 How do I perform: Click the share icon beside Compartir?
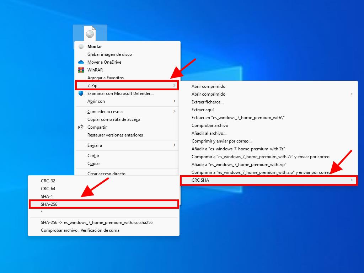coord(81,127)
